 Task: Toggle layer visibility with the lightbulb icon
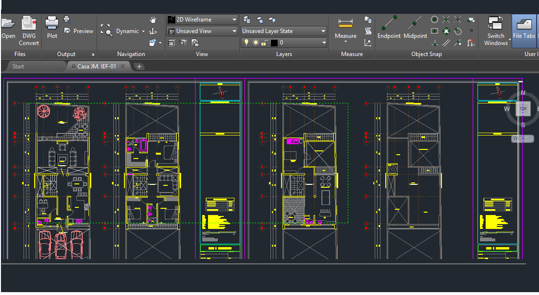coord(247,42)
